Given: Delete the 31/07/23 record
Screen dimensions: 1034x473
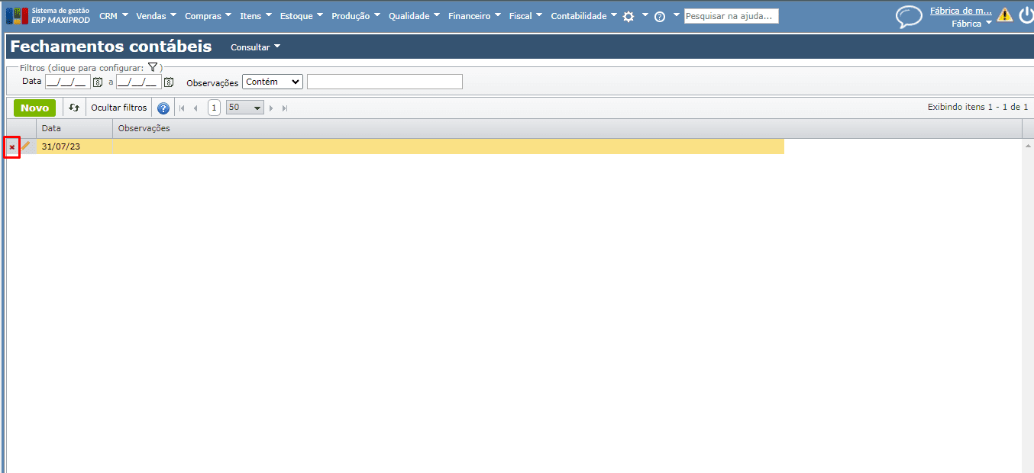Looking at the screenshot, I should coord(11,146).
